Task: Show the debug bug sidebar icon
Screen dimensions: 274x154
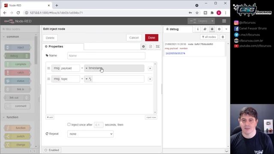Action: pyautogui.click(x=212, y=29)
